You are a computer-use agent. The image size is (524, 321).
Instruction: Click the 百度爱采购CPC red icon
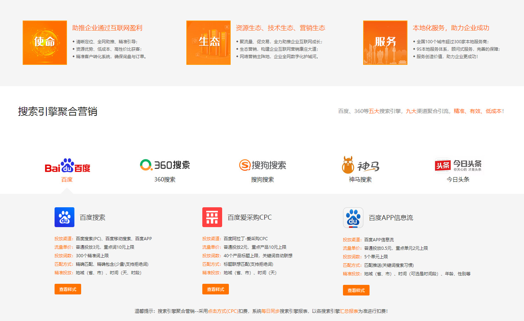pos(212,217)
